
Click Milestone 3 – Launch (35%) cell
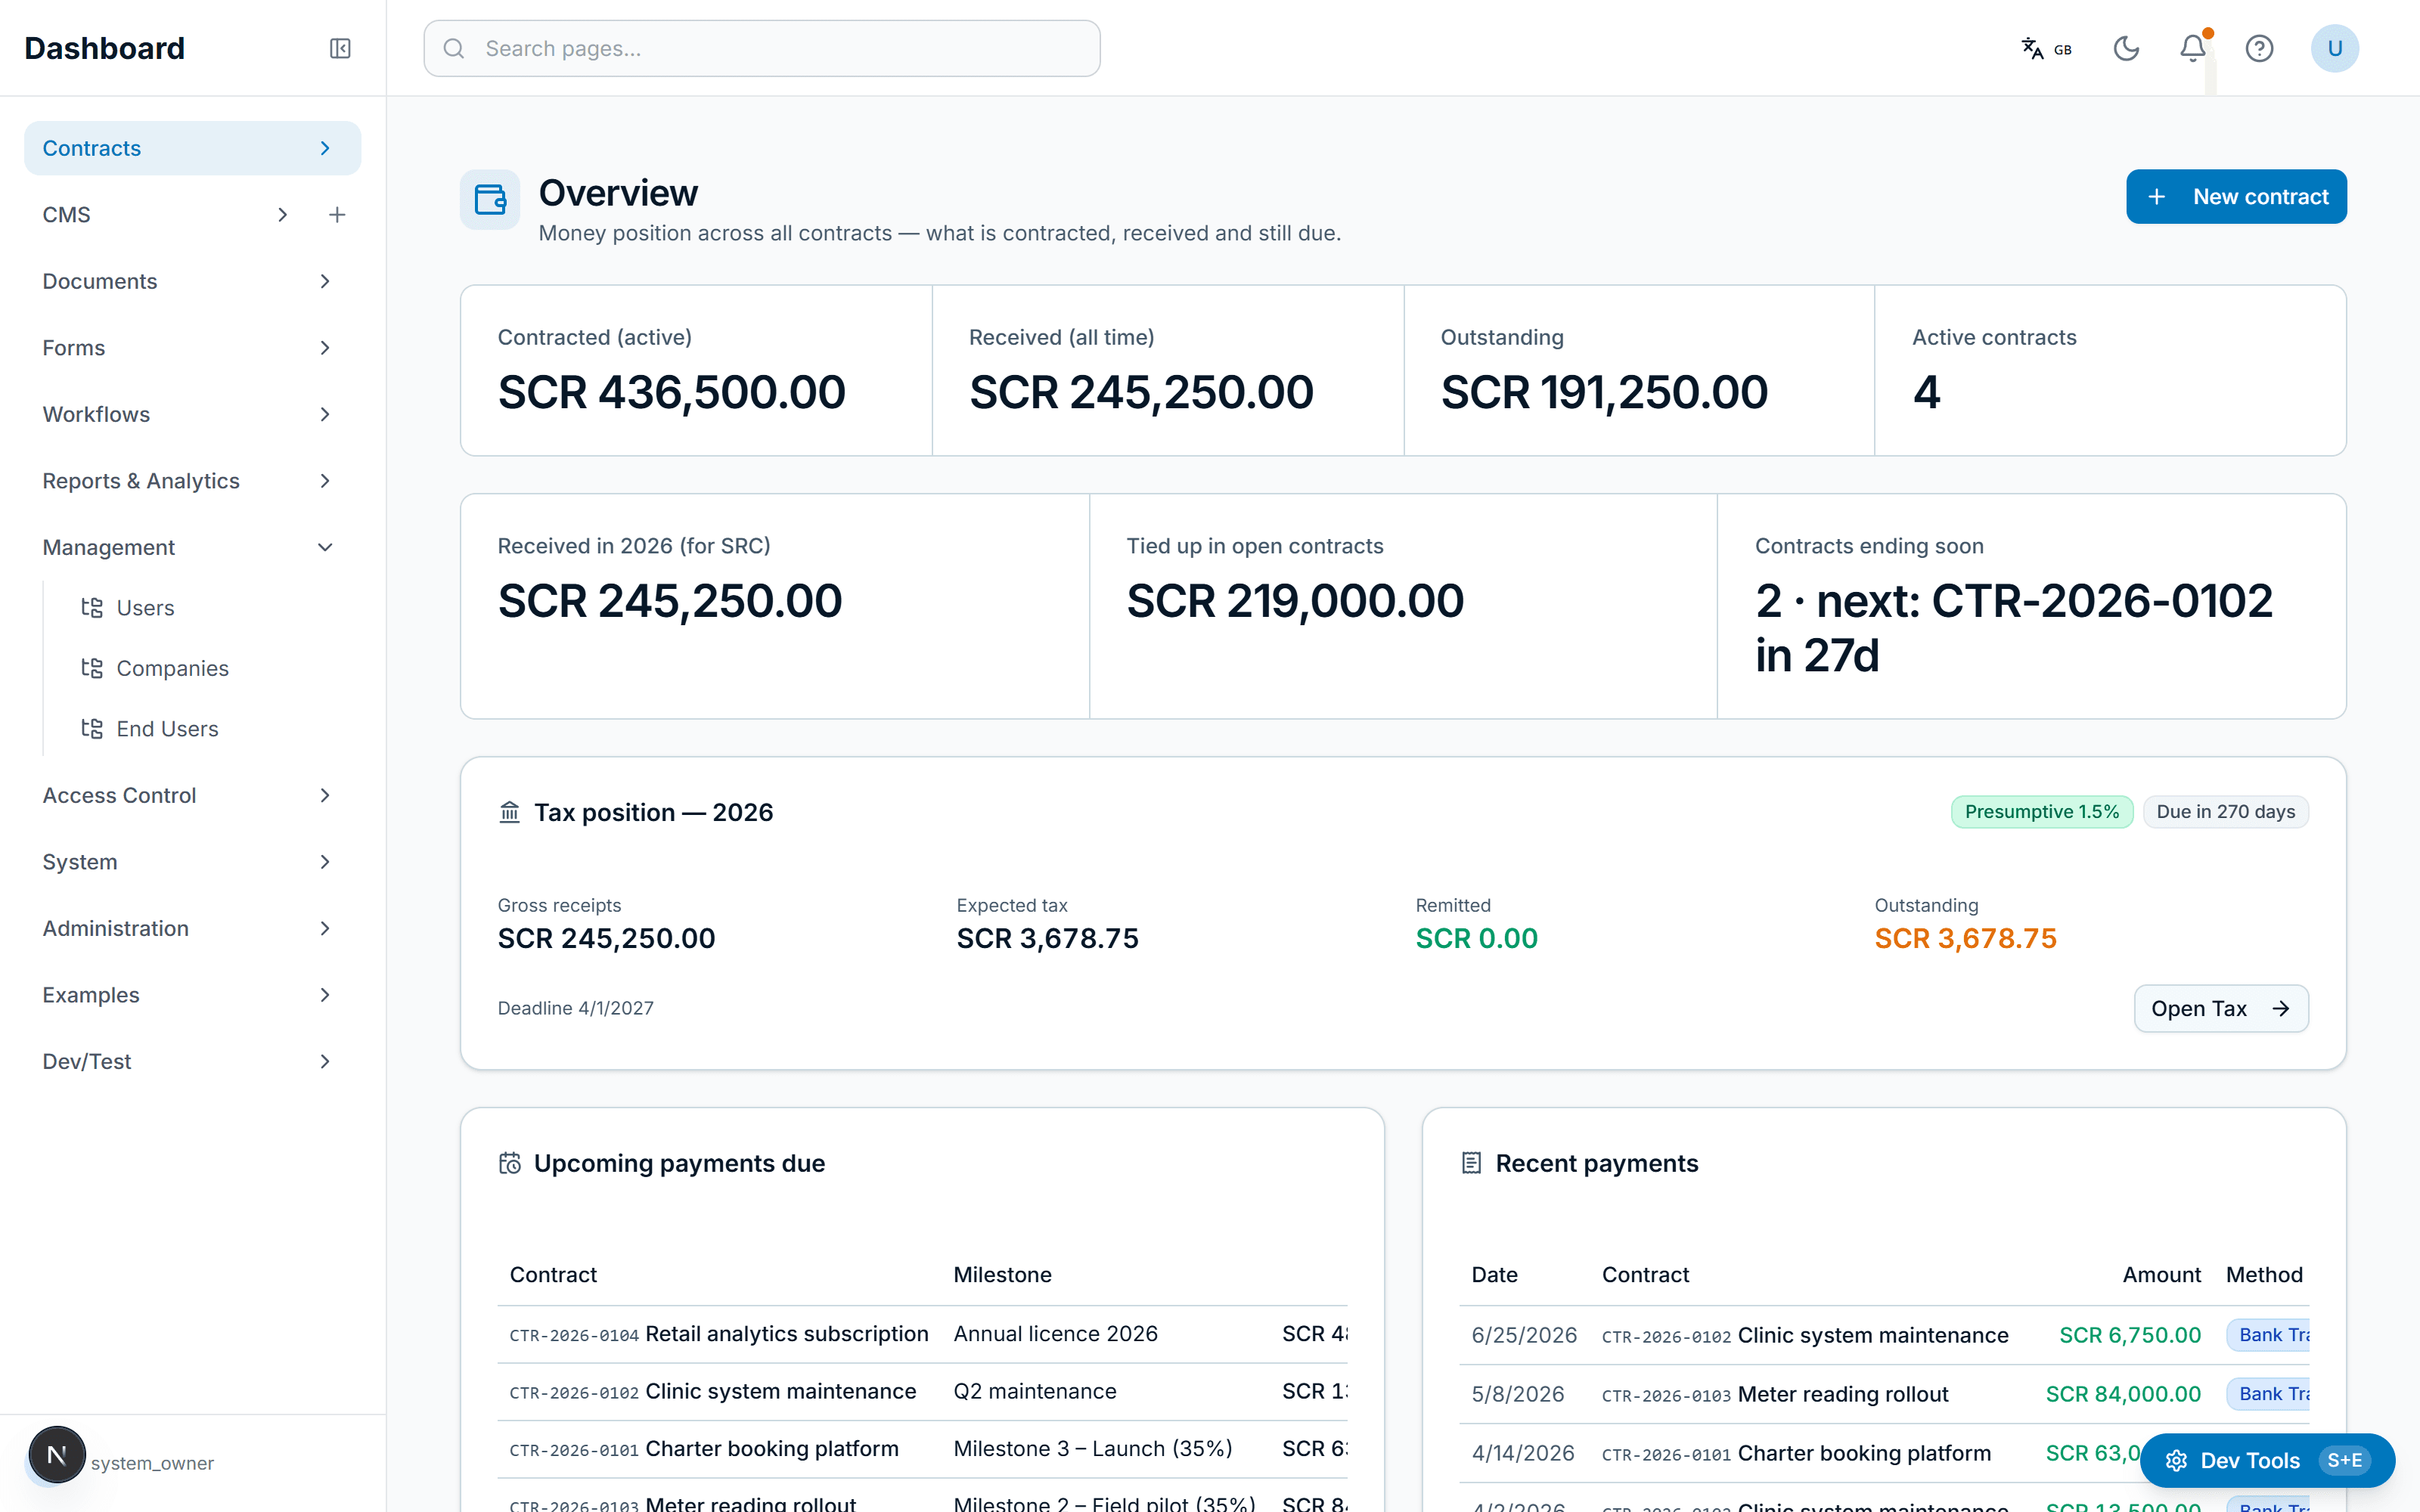click(x=1093, y=1449)
